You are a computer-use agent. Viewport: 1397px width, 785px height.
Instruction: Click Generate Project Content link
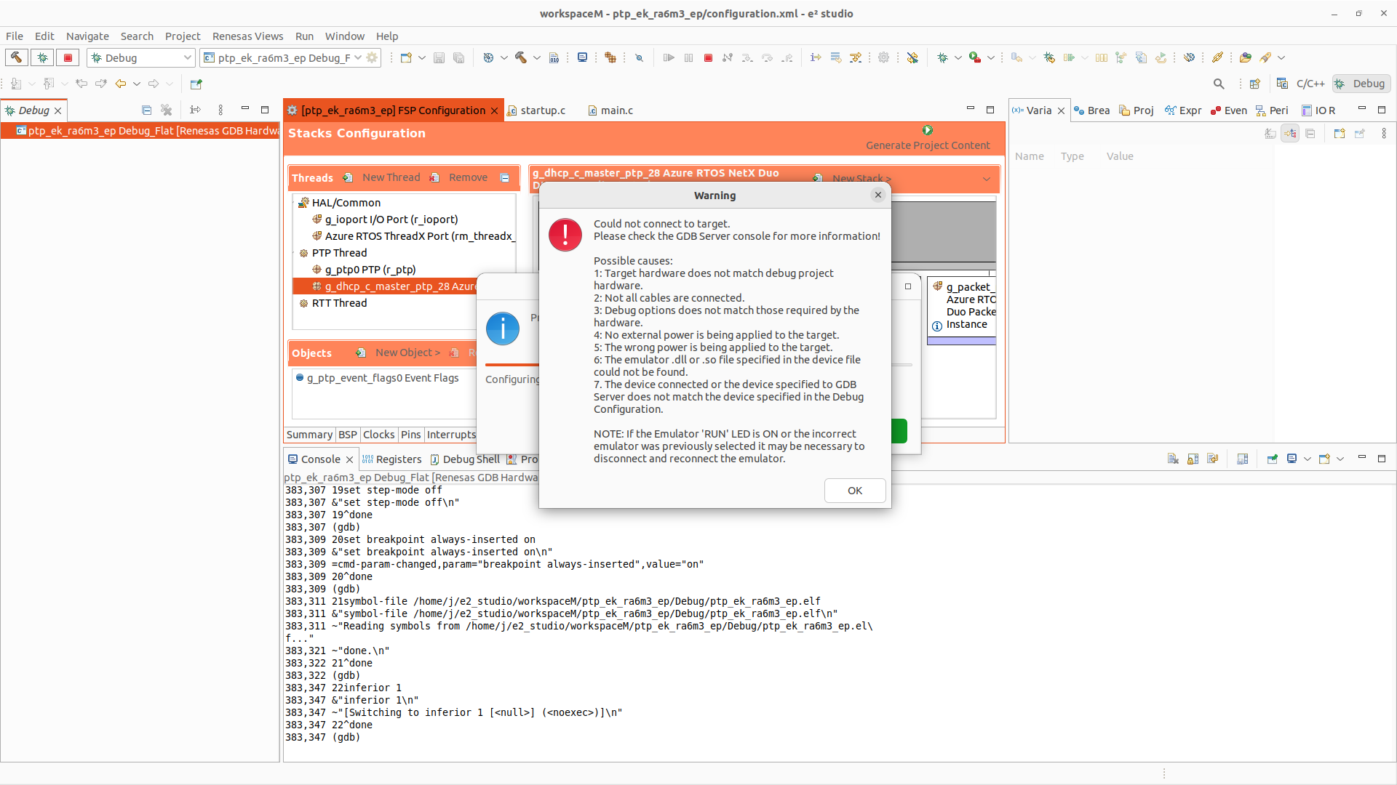(x=928, y=145)
